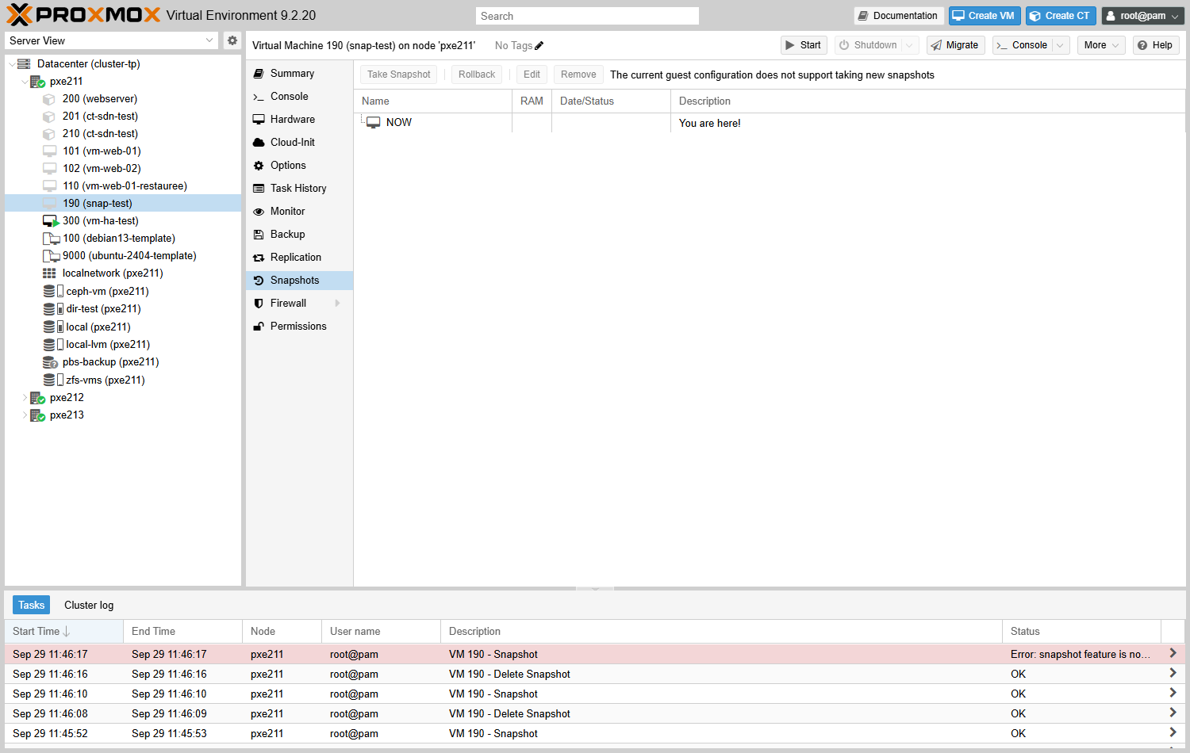Open details arrow for failed Snapshot task
The width and height of the screenshot is (1190, 753).
1173,653
